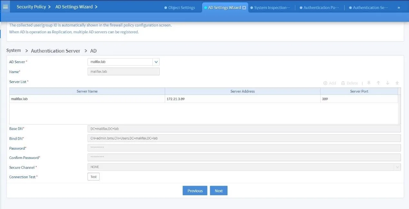Open the System Inspection tab

[x=270, y=7]
